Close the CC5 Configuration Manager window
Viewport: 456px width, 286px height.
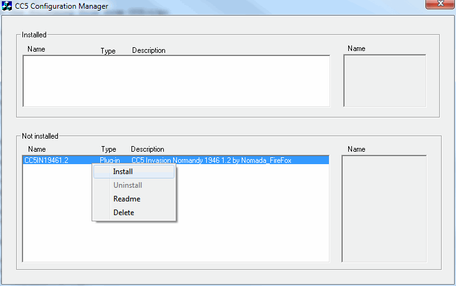[440, 5]
